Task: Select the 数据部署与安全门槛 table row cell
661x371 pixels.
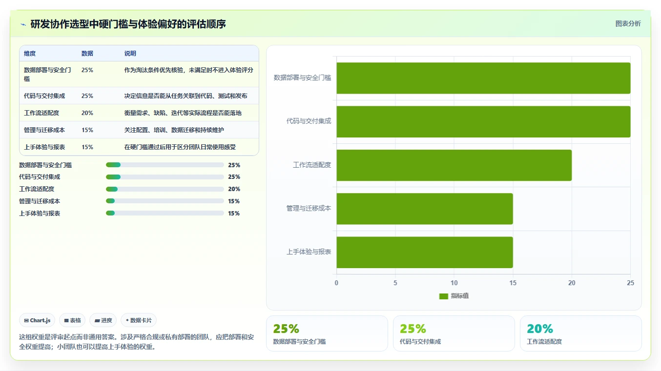Action: 48,74
